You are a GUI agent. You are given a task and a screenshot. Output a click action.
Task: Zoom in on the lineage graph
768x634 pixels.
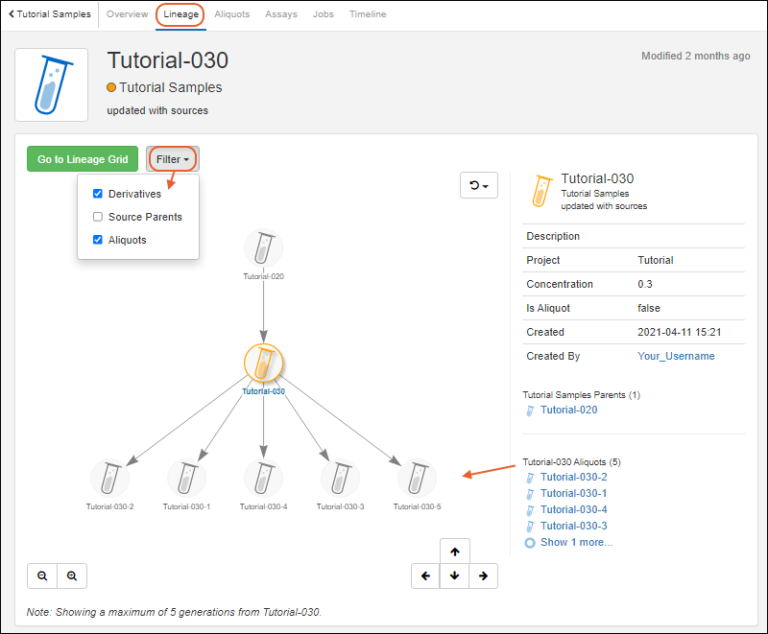tap(72, 575)
